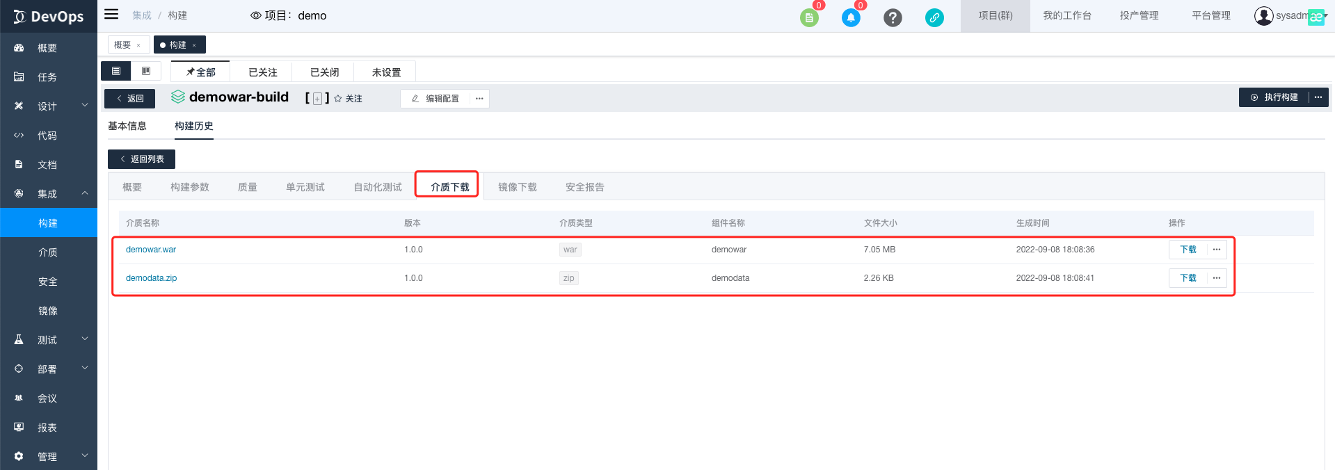
Task: Select 镜像 under 集成
Action: tap(49, 311)
